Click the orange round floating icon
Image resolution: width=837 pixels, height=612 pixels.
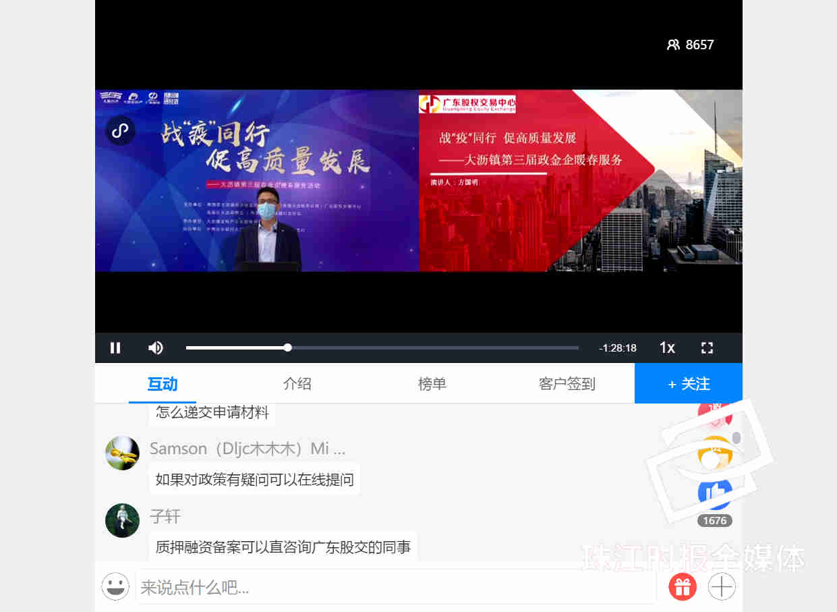click(715, 453)
